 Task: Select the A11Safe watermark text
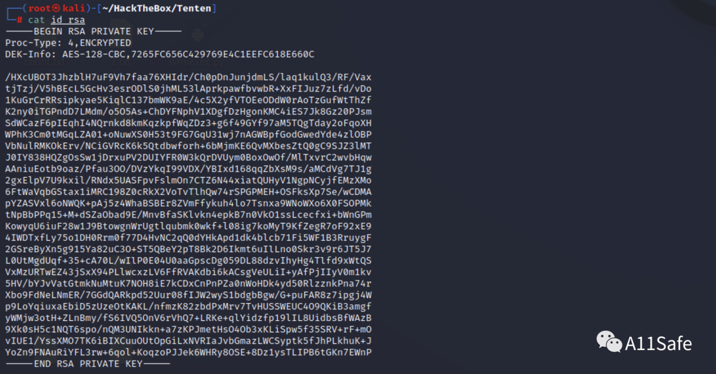[x=658, y=343]
